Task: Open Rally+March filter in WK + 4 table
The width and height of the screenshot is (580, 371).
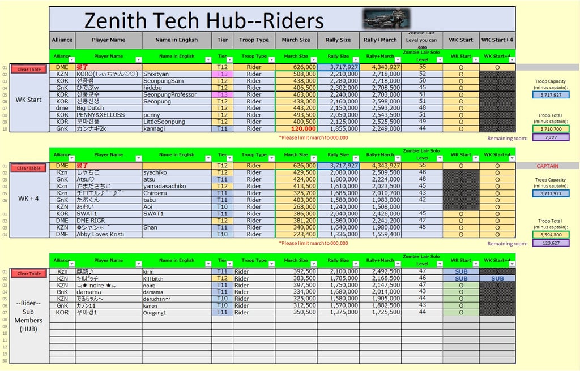Action: [x=398, y=158]
